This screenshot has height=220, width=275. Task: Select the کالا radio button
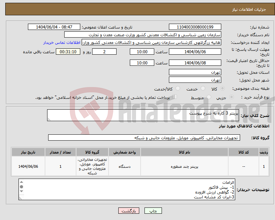222,88
